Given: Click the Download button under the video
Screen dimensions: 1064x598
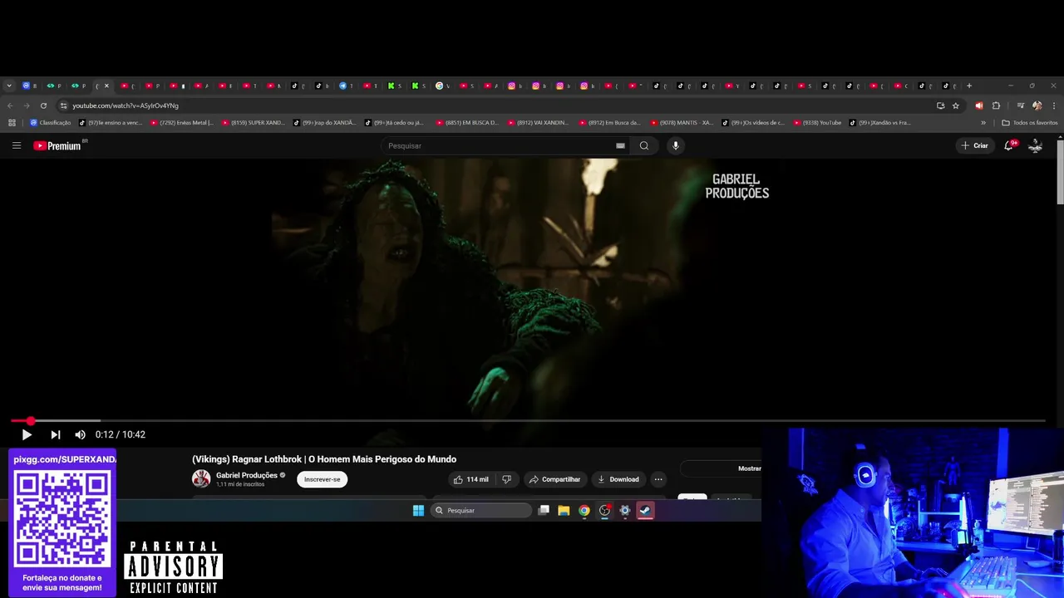Looking at the screenshot, I should coord(618,479).
